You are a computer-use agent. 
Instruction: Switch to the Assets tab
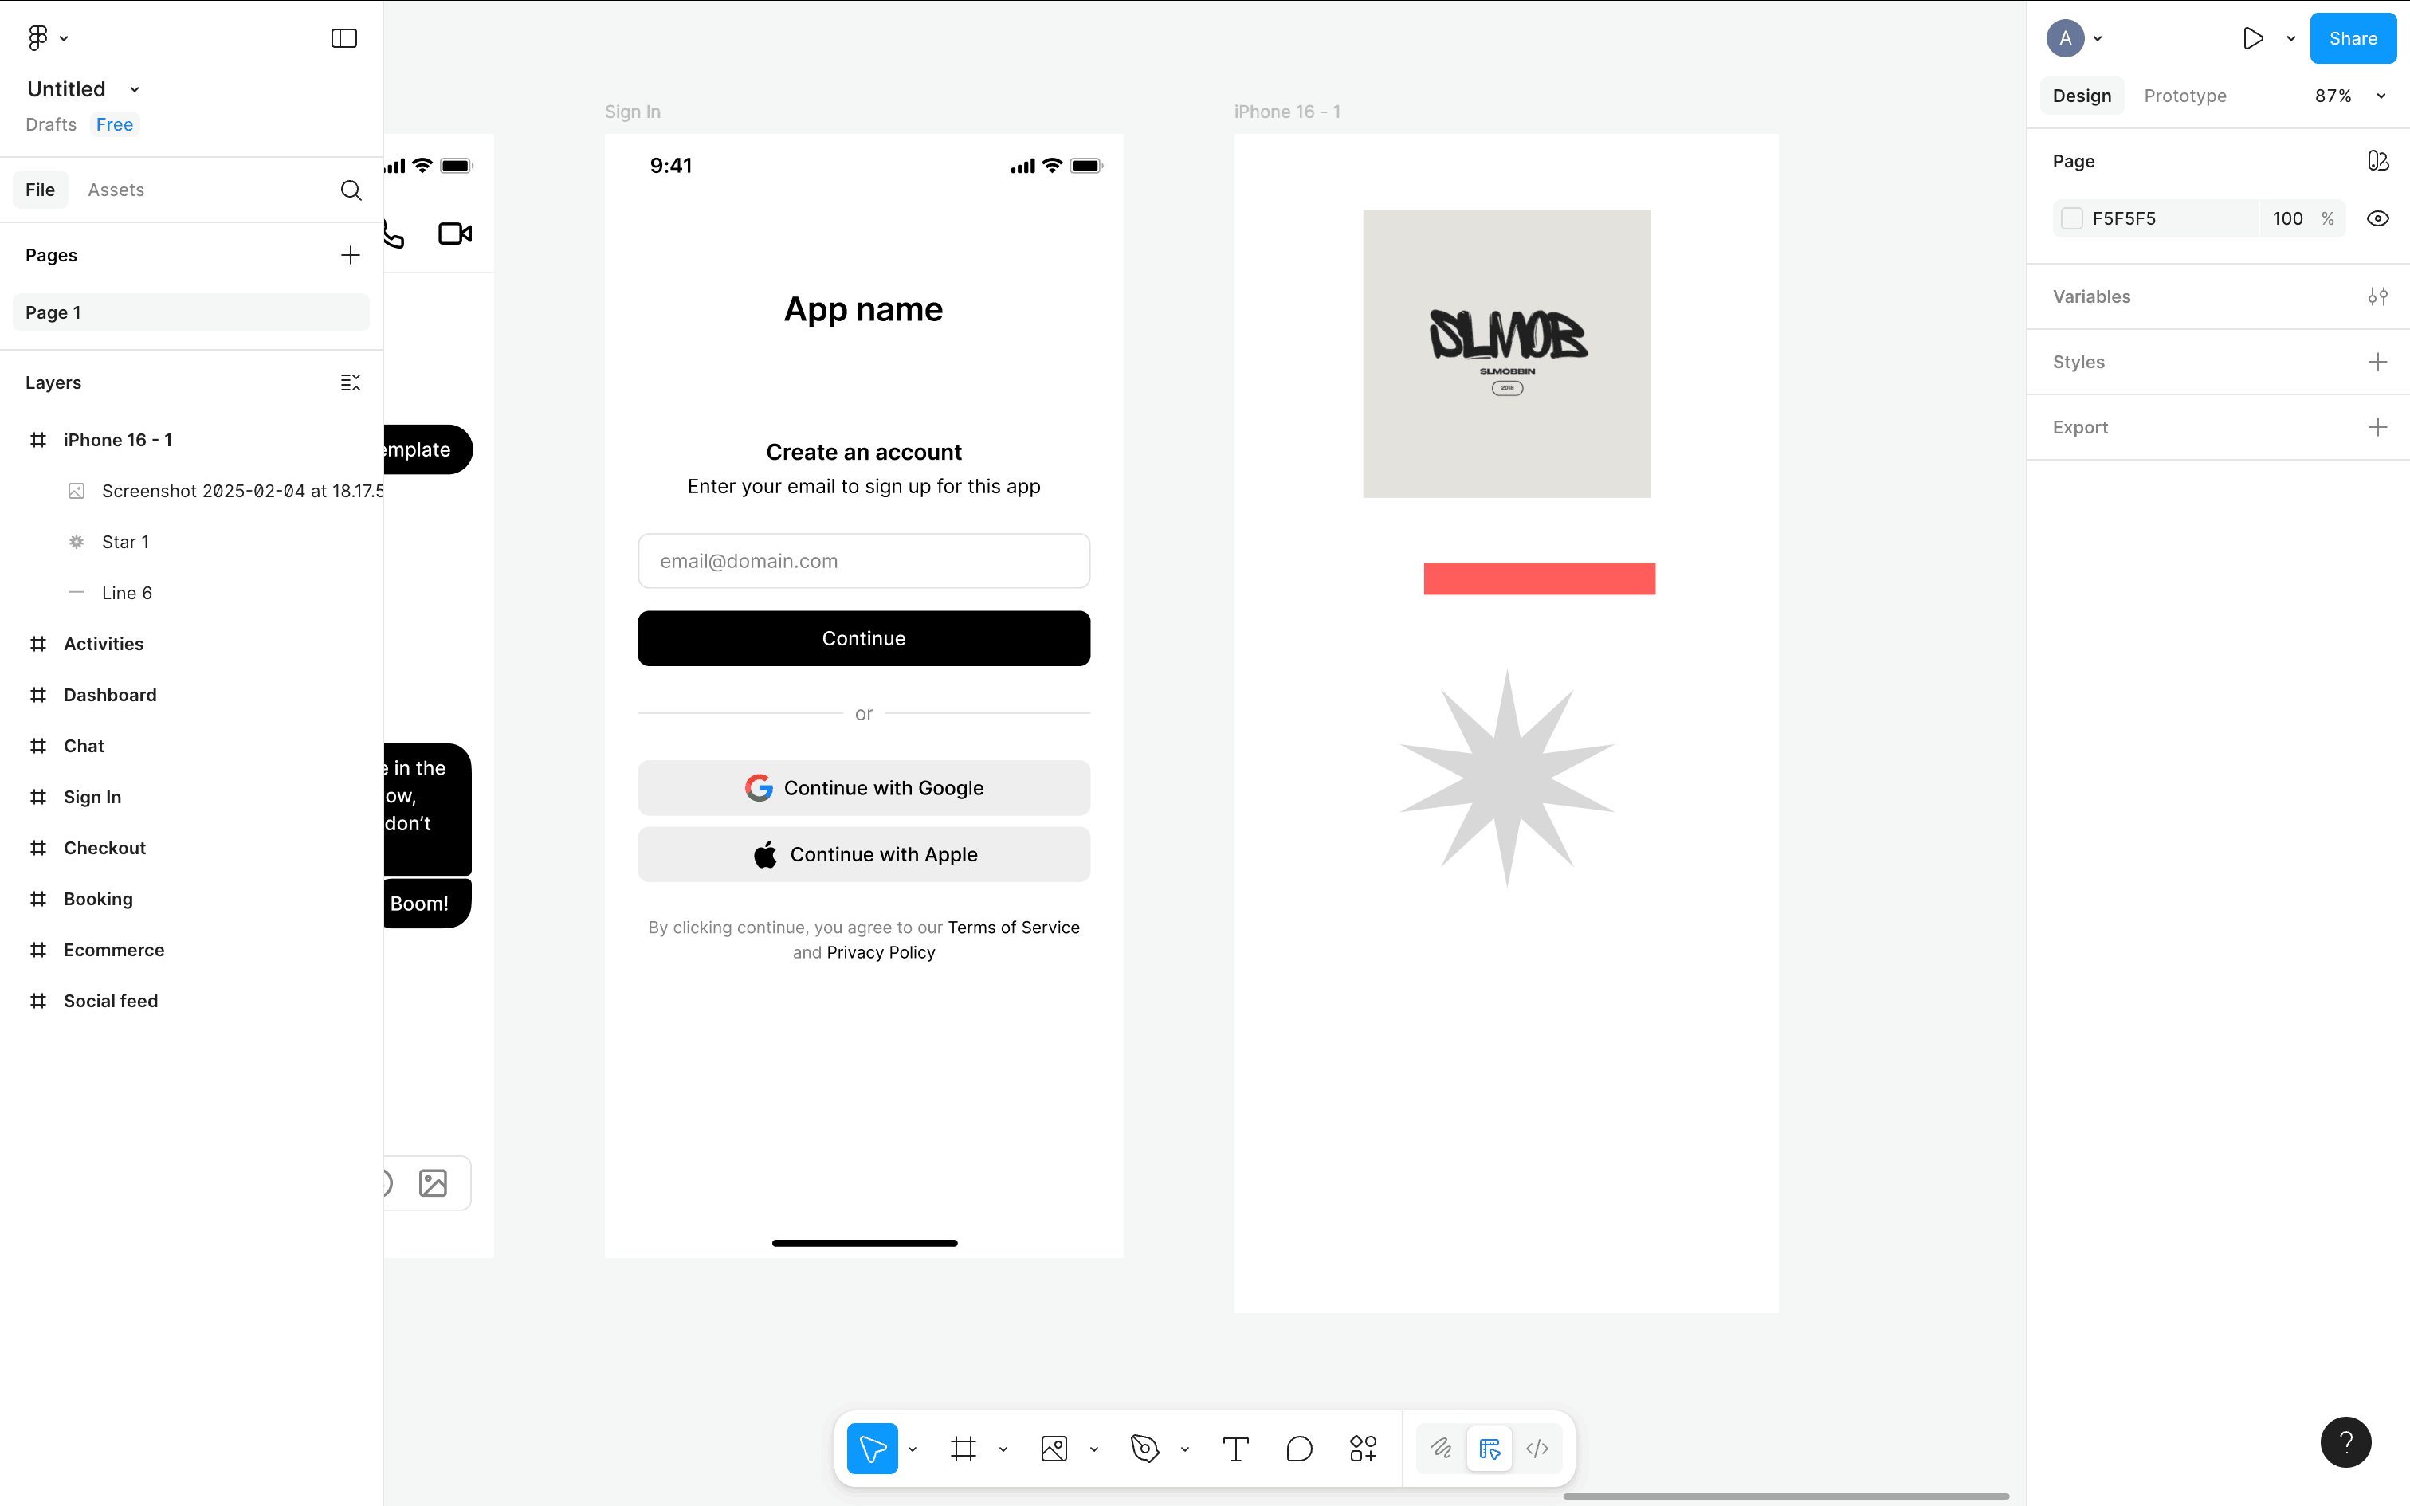[116, 190]
